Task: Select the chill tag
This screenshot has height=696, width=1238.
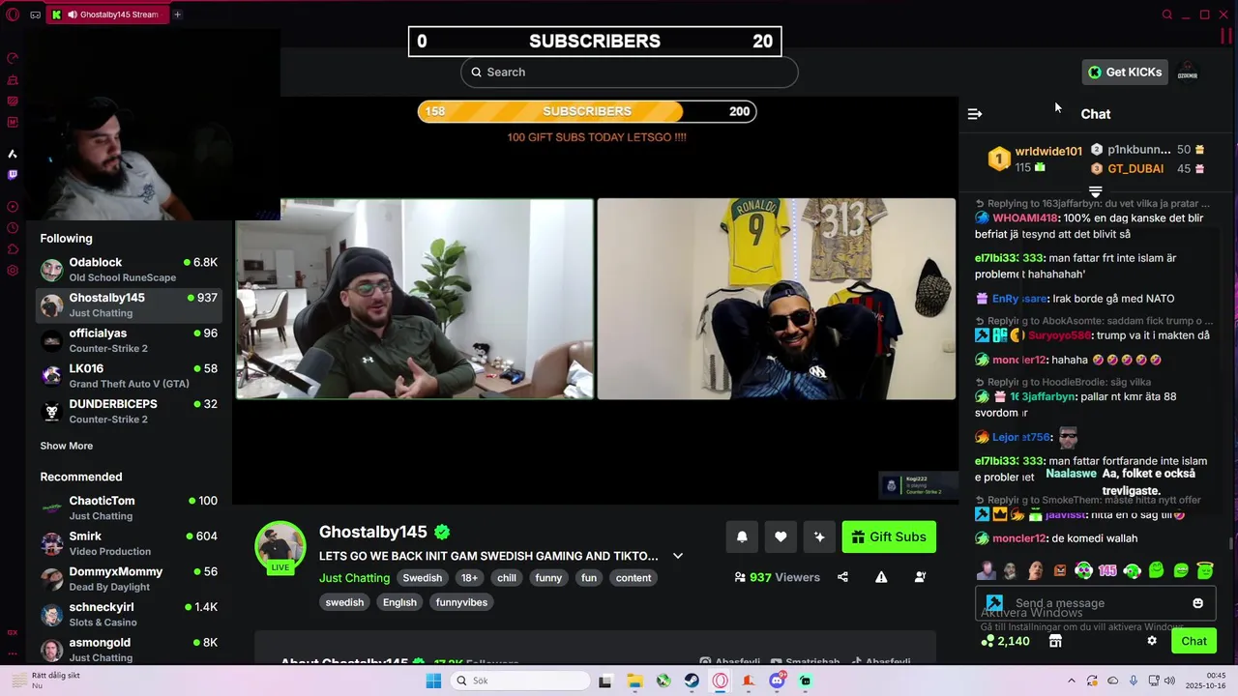Action: [507, 578]
